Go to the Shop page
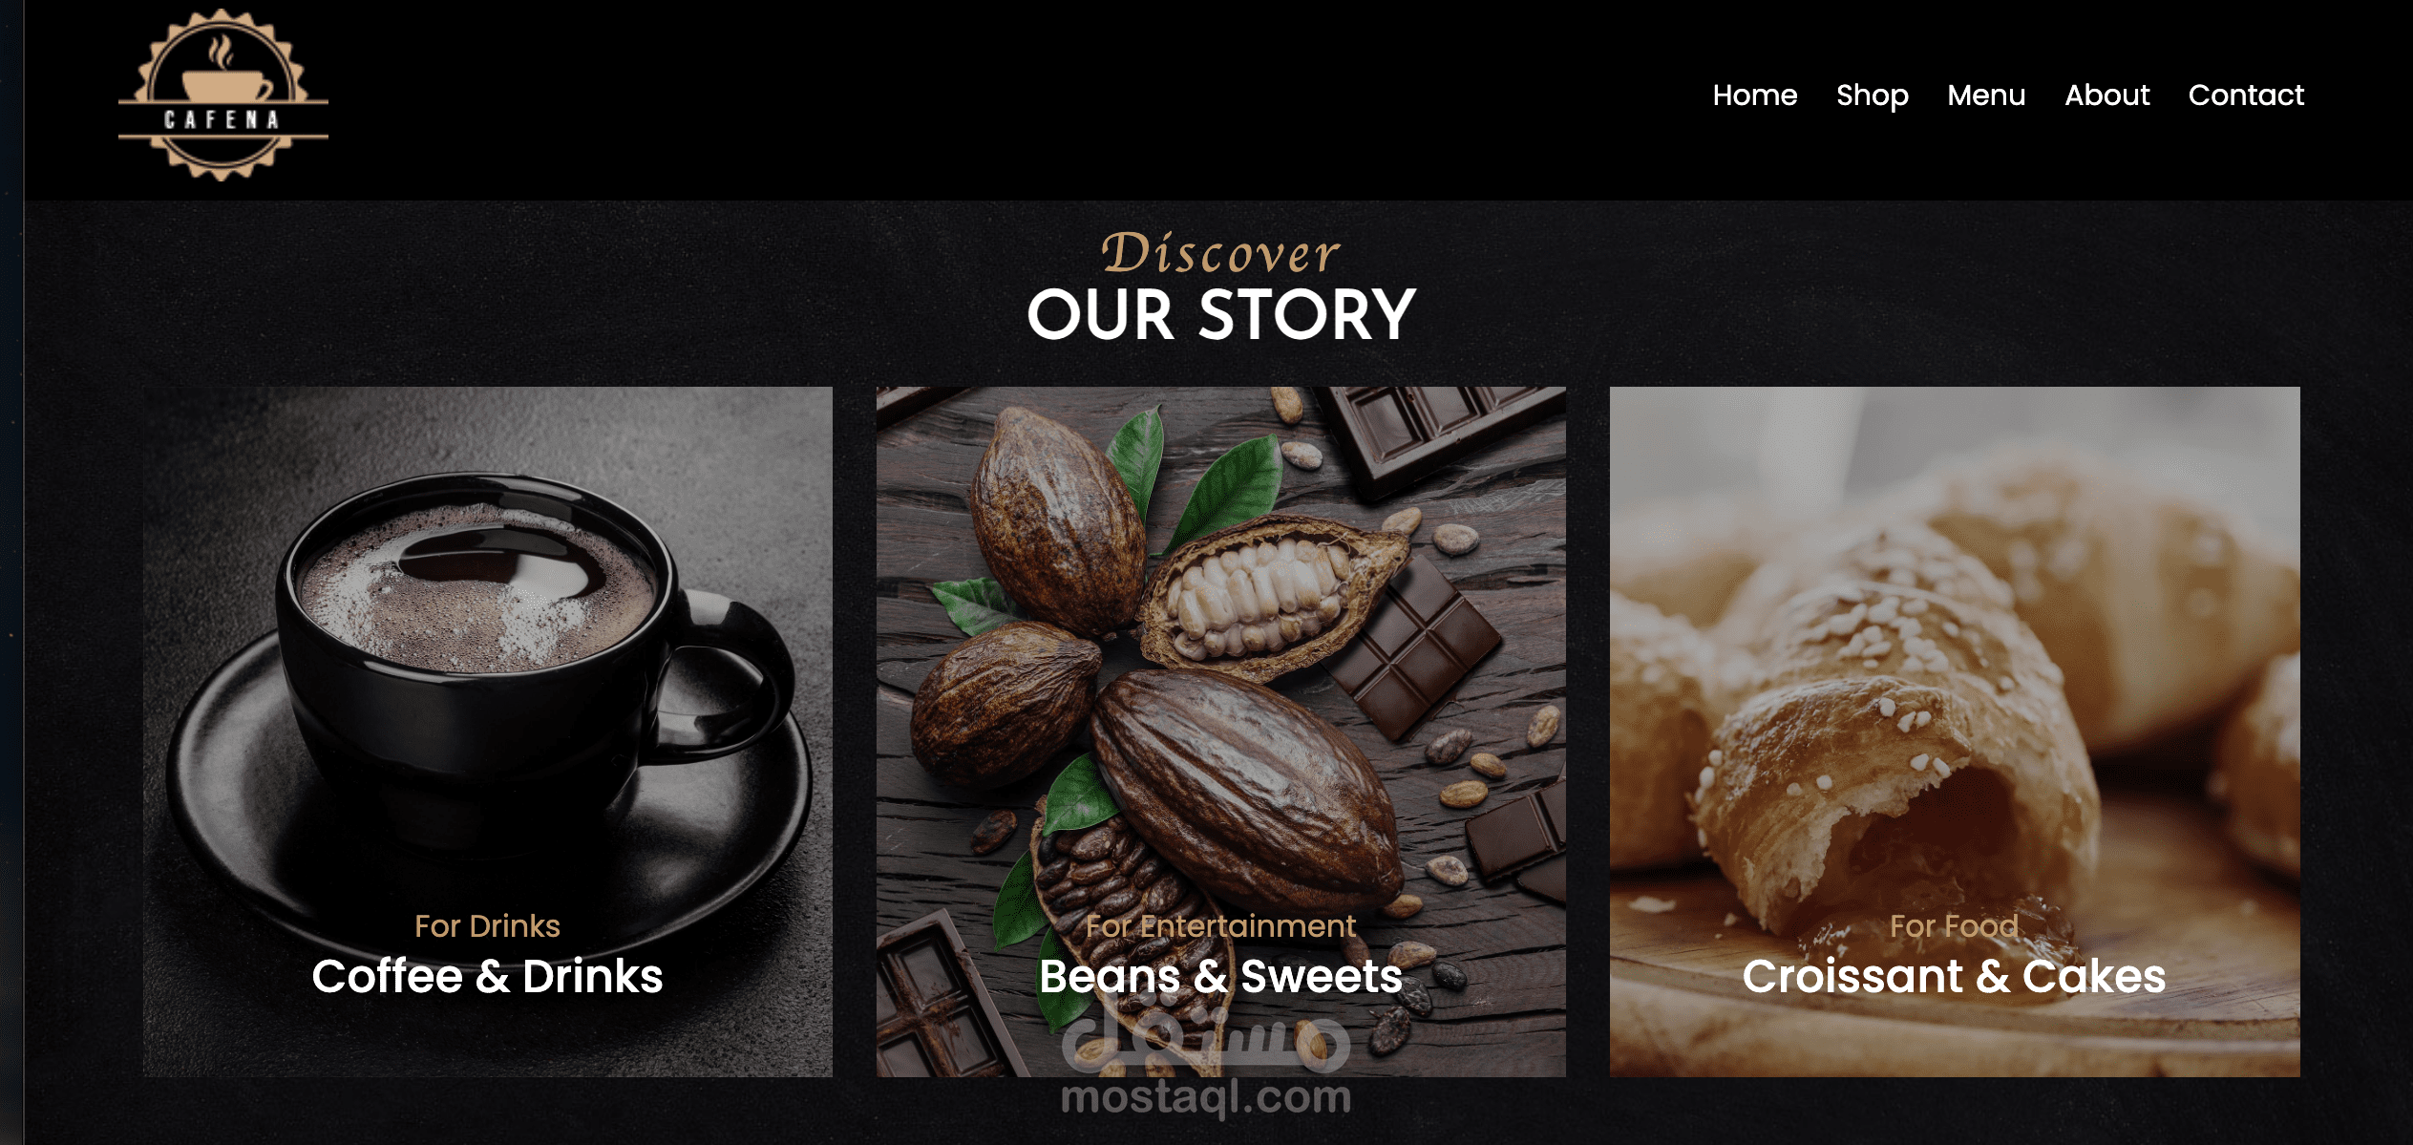The height and width of the screenshot is (1145, 2413). [1872, 96]
